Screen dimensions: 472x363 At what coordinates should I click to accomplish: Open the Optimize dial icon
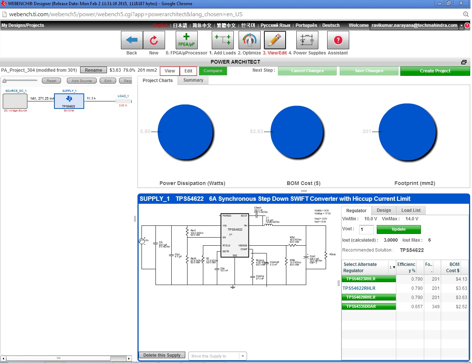tap(250, 40)
